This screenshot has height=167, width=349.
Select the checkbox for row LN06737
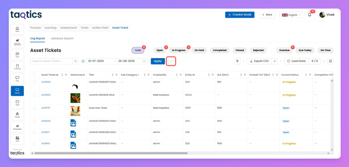[35, 108]
